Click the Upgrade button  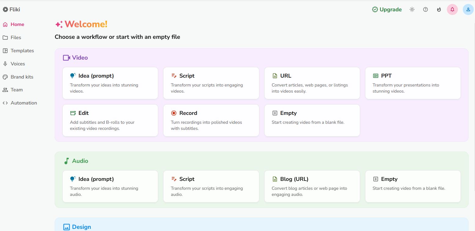coord(387,9)
